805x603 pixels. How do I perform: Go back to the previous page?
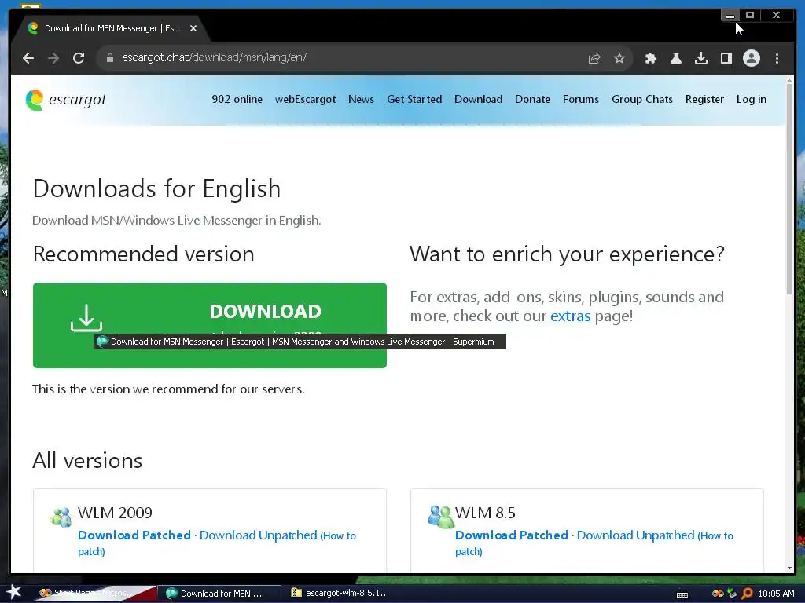click(x=28, y=58)
